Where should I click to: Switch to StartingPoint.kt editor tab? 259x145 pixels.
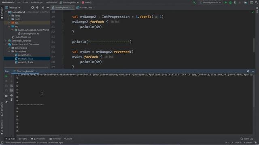(63, 8)
